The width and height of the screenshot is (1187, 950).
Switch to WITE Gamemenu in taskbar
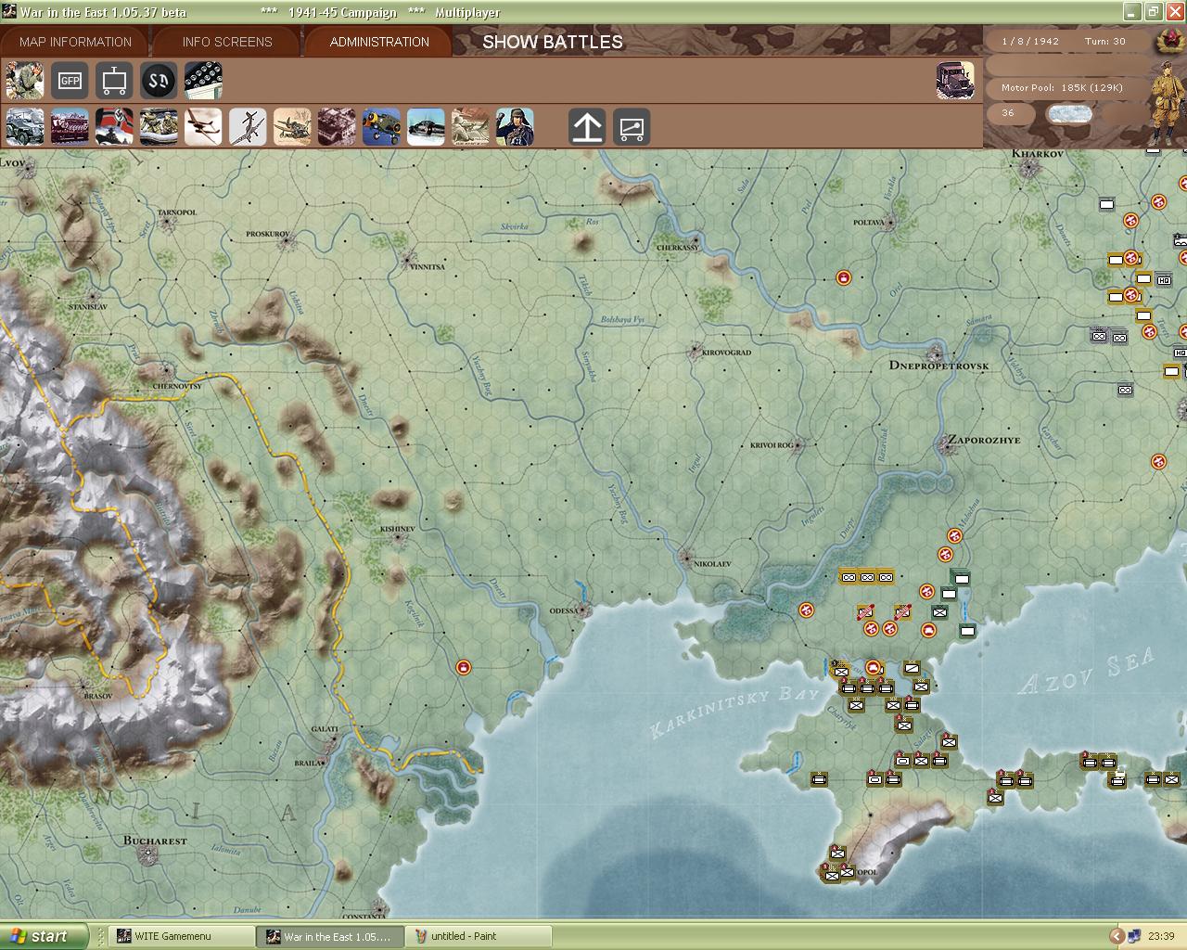coord(182,936)
